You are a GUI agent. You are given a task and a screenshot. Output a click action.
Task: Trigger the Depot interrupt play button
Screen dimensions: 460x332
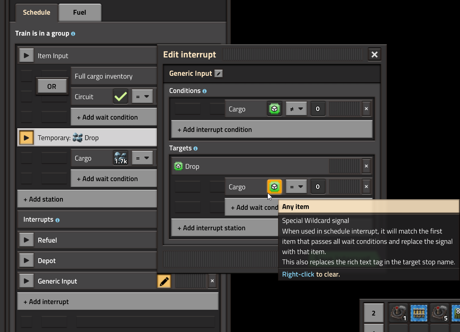(26, 261)
